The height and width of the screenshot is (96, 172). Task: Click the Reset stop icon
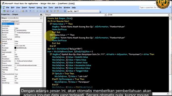coord(44,11)
